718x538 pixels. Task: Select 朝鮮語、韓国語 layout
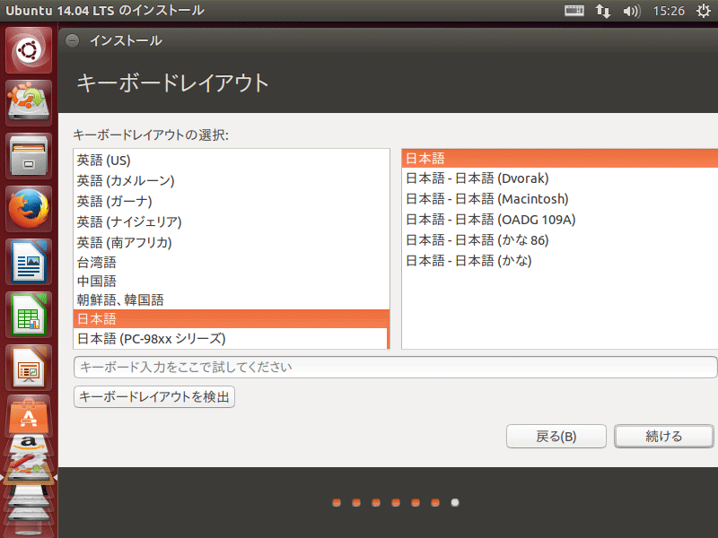231,300
